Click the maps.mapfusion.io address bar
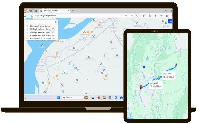The image size is (198, 124). (78, 16)
